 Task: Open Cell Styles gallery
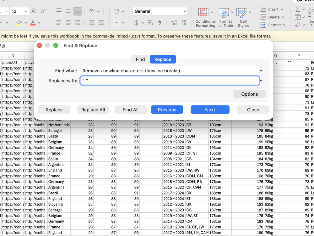pyautogui.click(x=243, y=18)
